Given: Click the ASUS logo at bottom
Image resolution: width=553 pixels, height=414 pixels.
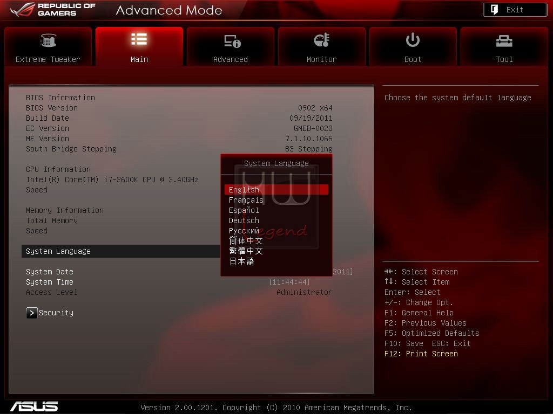Looking at the screenshot, I should tap(34, 406).
